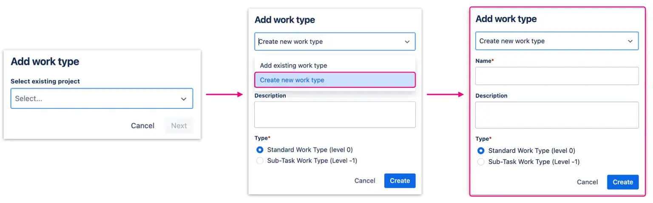Select Standard Work Type radio in pink-outlined dialog
This screenshot has height=203, width=653.
[481, 151]
